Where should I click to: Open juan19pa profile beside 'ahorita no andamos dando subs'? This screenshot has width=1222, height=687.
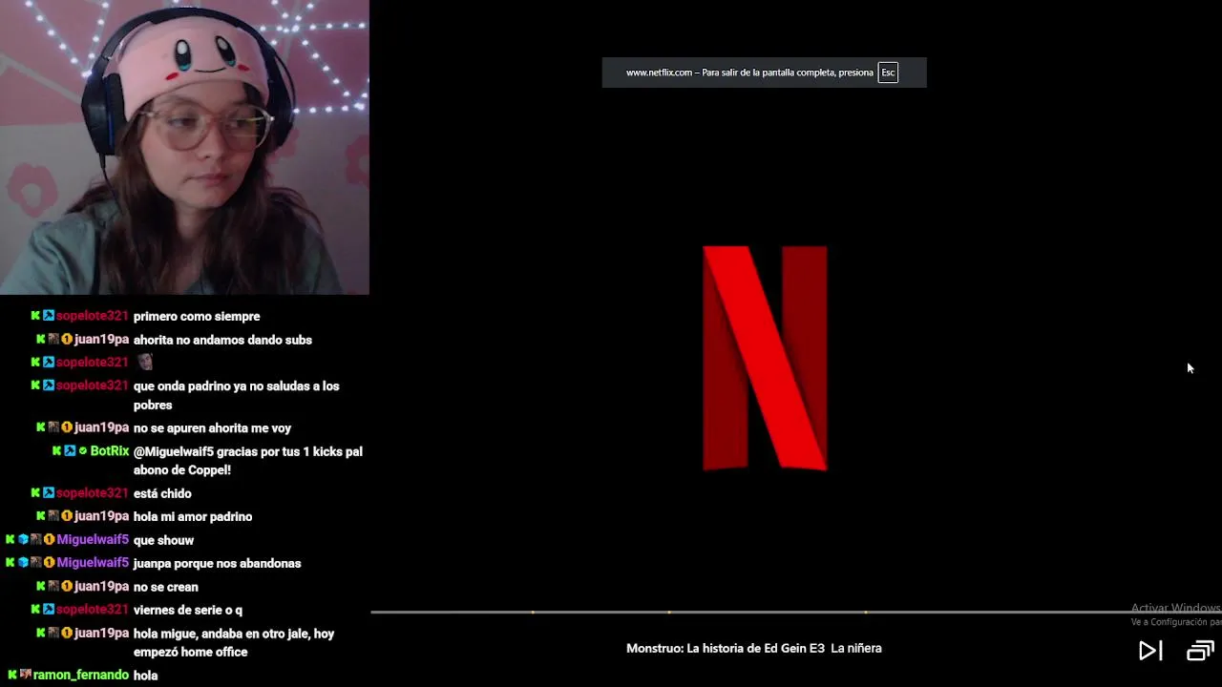click(x=101, y=340)
